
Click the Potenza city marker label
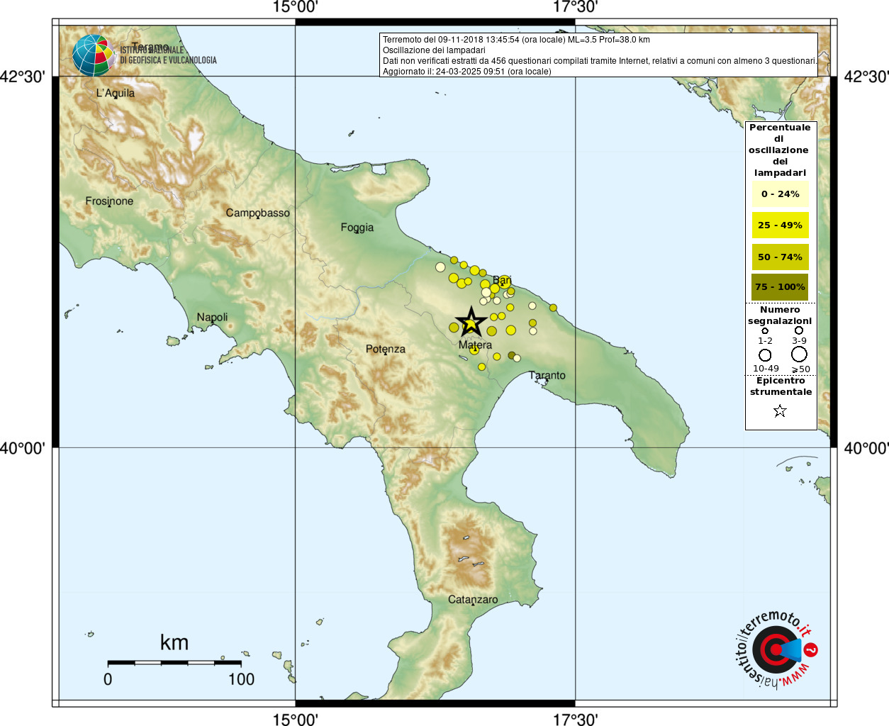[386, 349]
